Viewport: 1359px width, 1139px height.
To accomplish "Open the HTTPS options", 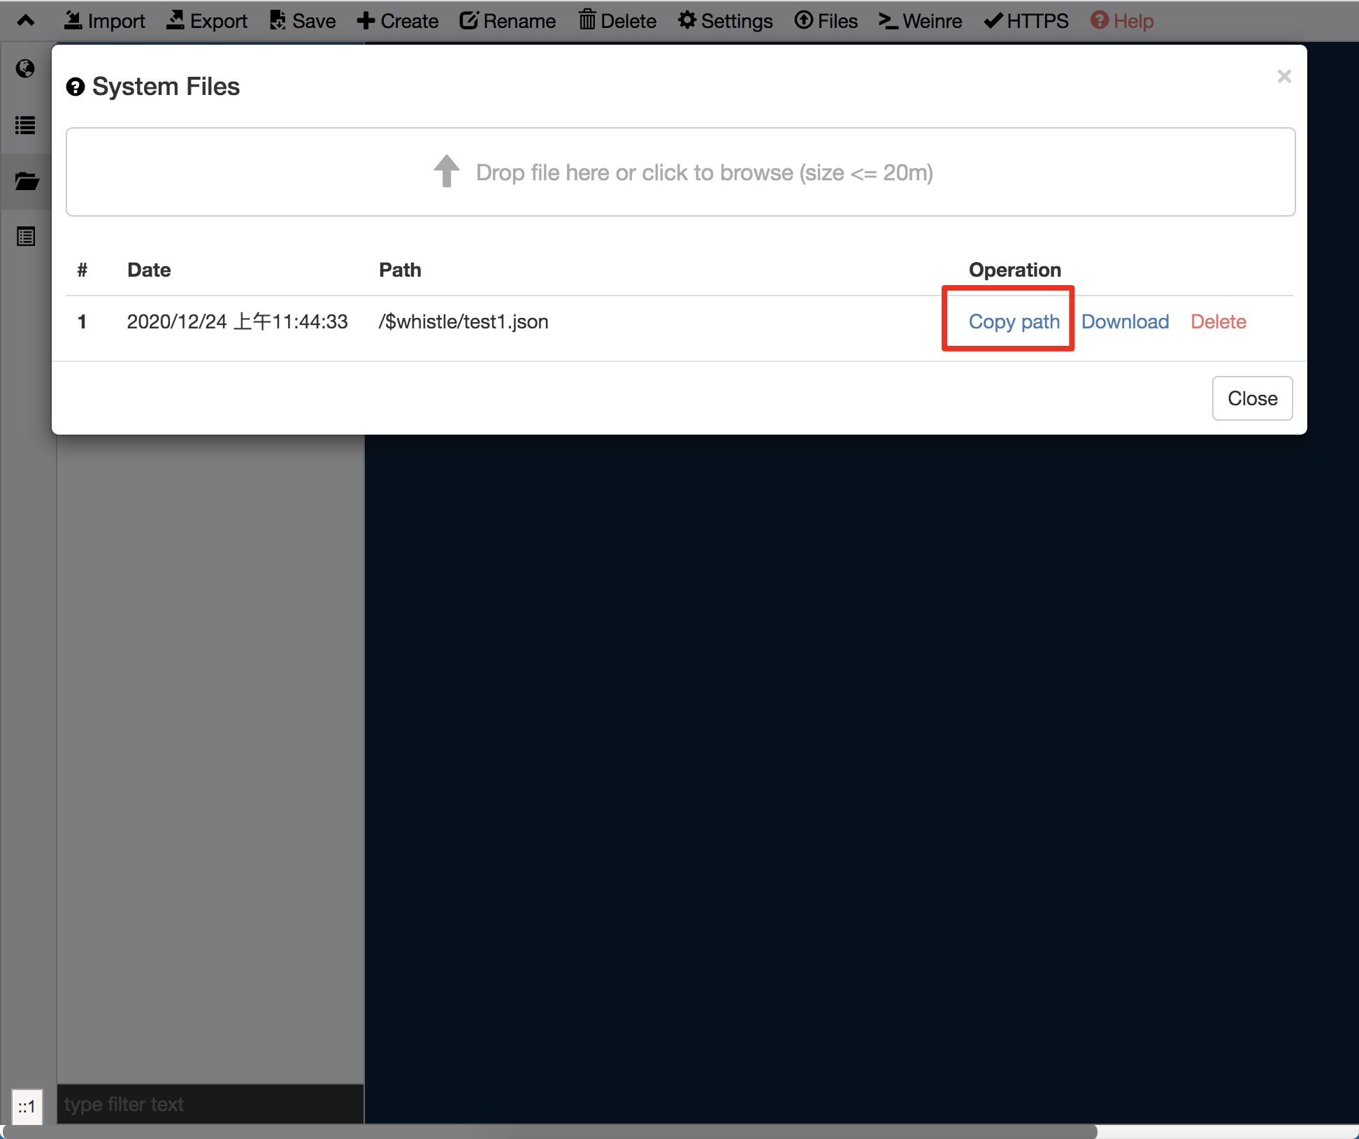I will 1026,21.
